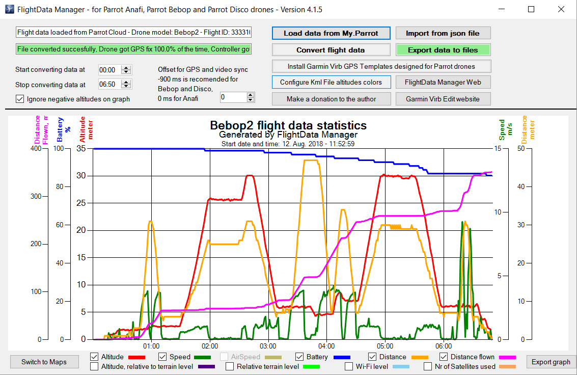Increase the Start converting time
This screenshot has width=577, height=375.
coord(126,68)
